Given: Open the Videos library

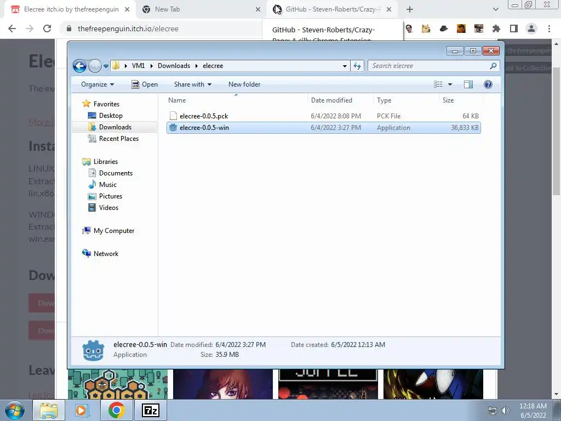Looking at the screenshot, I should pos(108,208).
